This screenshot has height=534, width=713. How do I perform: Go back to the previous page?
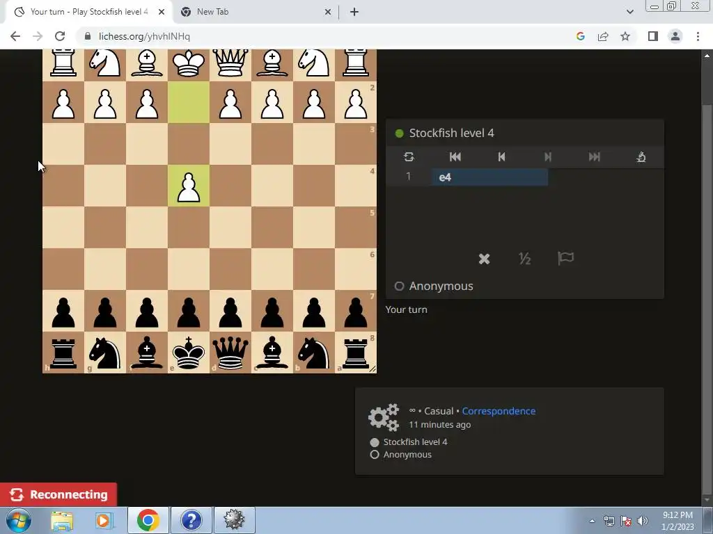click(x=15, y=36)
